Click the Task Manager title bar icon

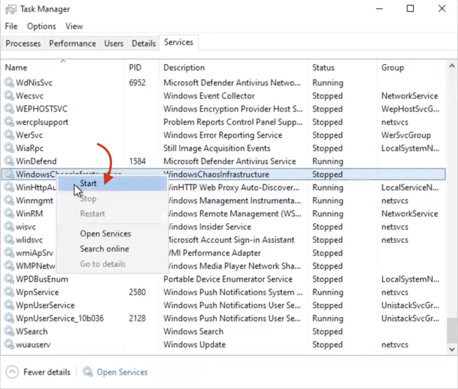pos(11,9)
